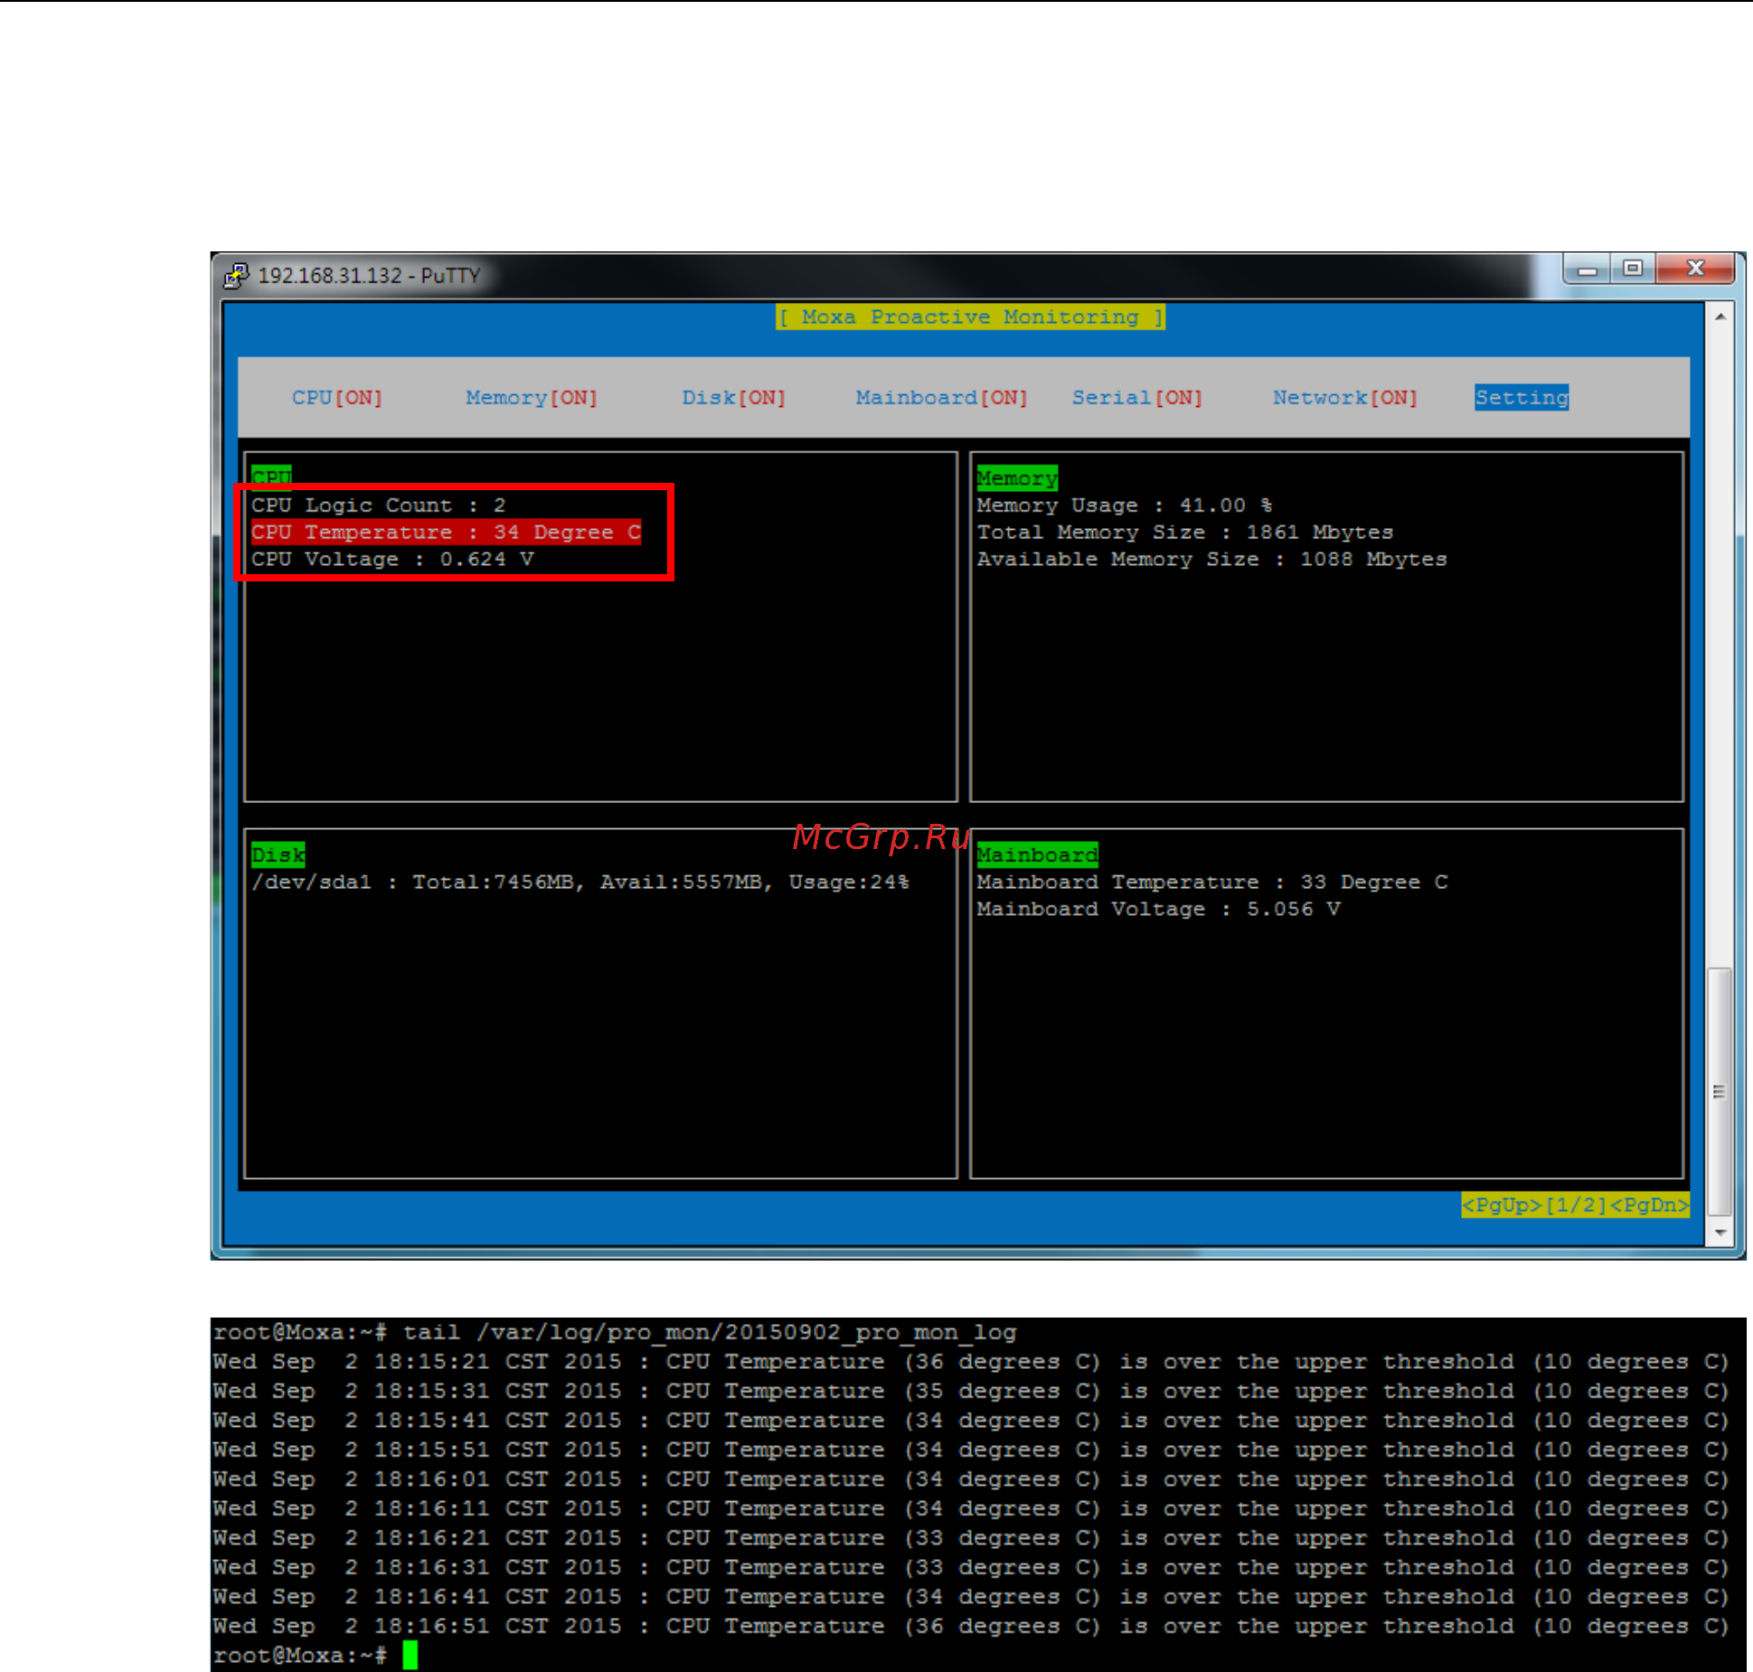Click the green CPU panel heading
Image resolution: width=1753 pixels, height=1672 pixels.
pyautogui.click(x=271, y=477)
